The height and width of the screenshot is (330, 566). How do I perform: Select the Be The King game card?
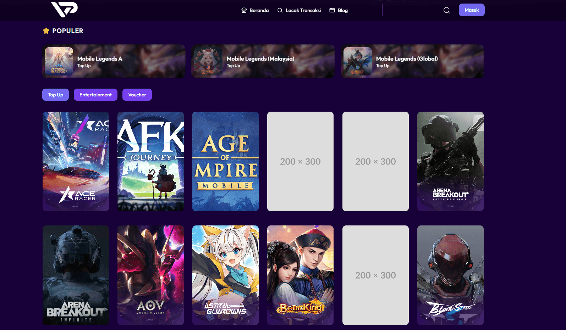point(300,275)
